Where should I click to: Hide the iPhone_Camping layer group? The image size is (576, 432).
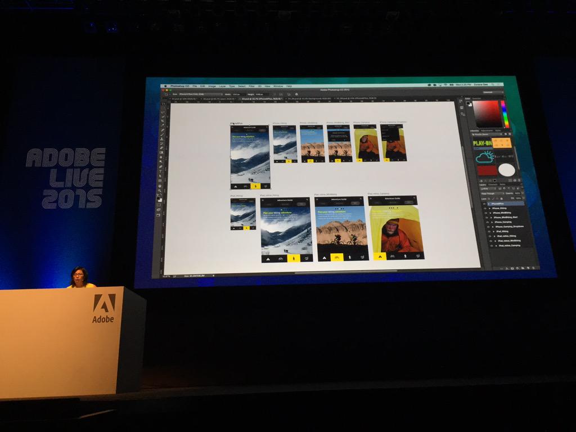(488, 222)
